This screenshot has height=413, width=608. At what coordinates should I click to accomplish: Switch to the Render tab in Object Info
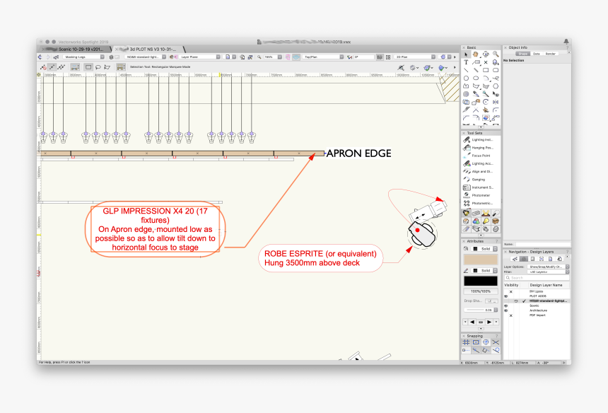[550, 54]
